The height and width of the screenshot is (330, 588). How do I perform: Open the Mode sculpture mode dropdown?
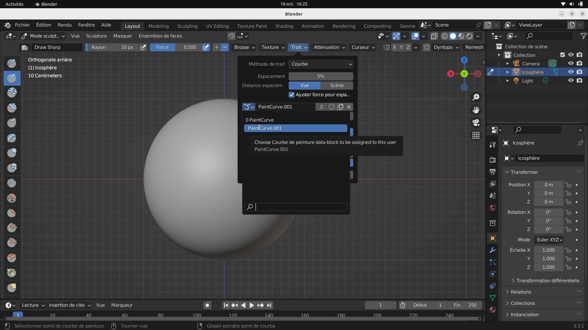point(43,36)
